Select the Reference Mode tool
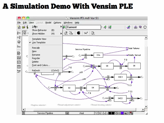 93,33
